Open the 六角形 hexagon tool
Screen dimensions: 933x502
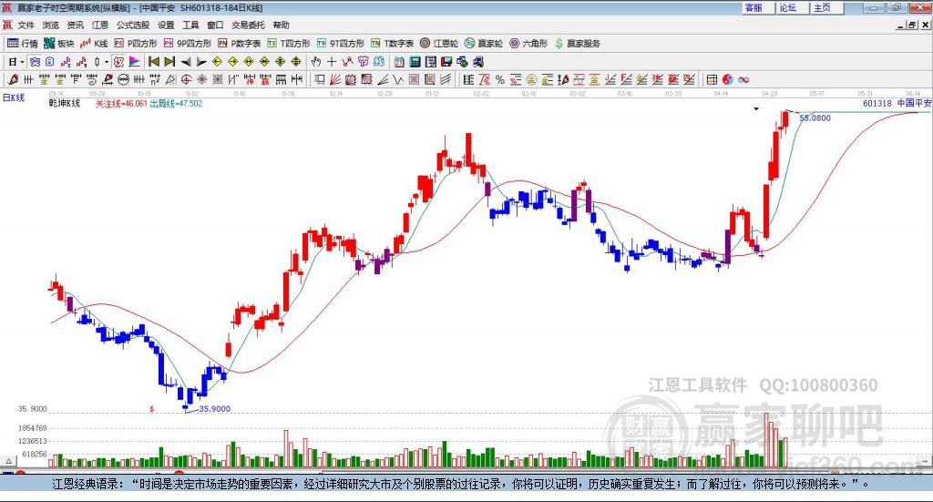tap(528, 44)
